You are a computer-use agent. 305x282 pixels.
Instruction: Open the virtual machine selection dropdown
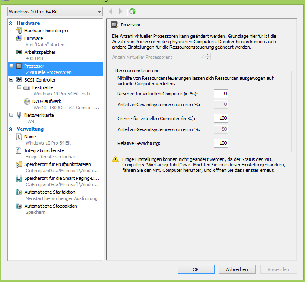pos(55,12)
